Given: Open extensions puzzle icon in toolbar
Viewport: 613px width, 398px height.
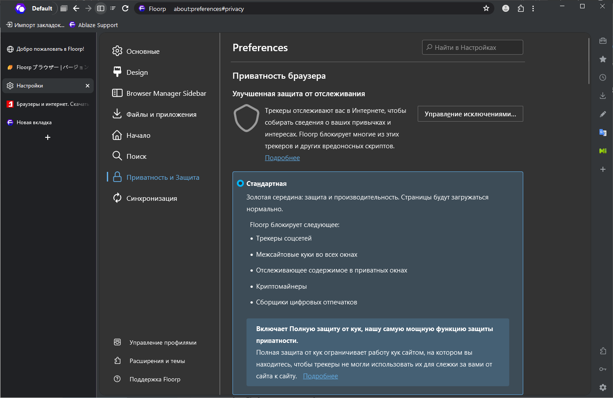Looking at the screenshot, I should click(521, 8).
